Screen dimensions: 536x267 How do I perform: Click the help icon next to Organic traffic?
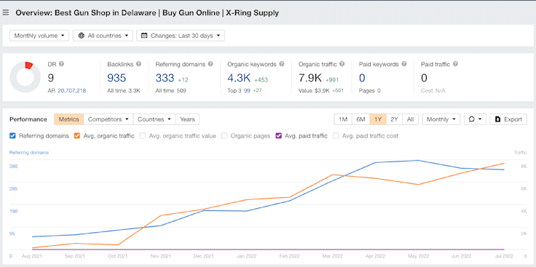[x=342, y=64]
